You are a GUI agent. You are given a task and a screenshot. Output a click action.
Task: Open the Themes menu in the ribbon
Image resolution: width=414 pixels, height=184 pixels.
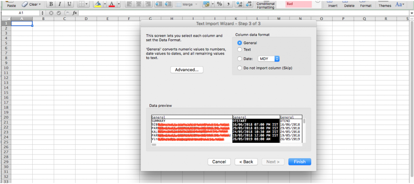(384, 5)
